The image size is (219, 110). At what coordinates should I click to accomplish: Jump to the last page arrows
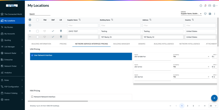pyautogui.click(x=205, y=106)
